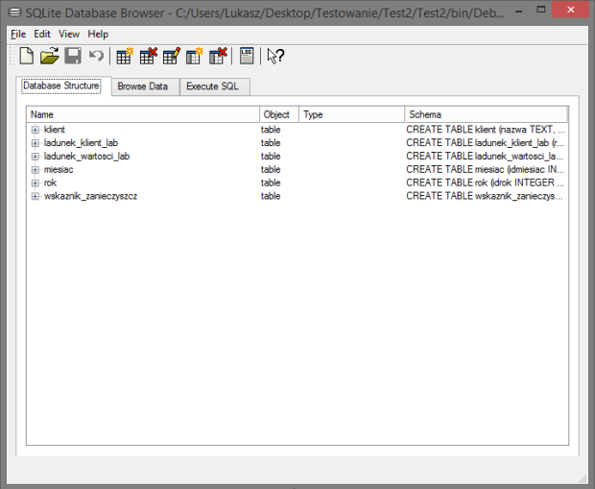This screenshot has height=489, width=595.
Task: Expand the klient table node
Action: tap(35, 130)
